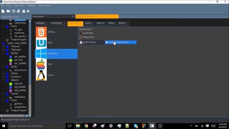Click the Windows taskbar search box
This screenshot has height=129, width=229.
[x=36, y=126]
